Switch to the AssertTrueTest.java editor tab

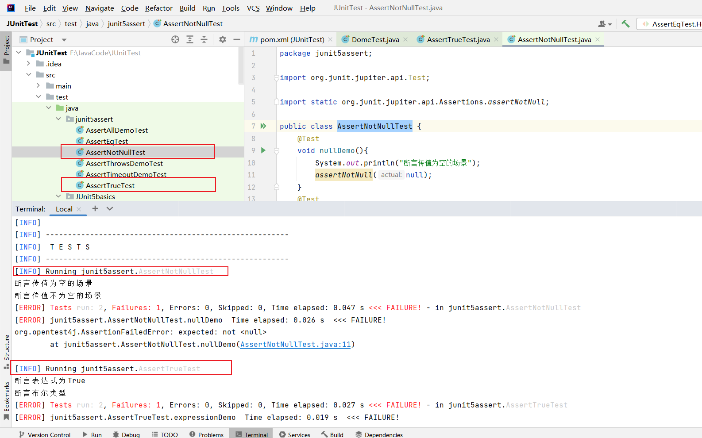click(458, 40)
